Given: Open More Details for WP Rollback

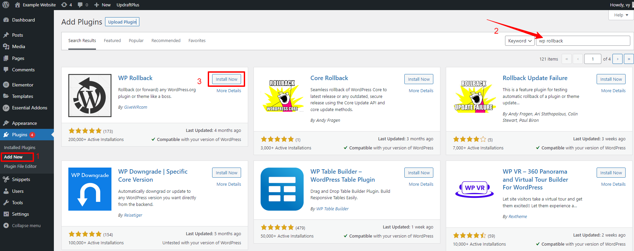Looking at the screenshot, I should pos(229,91).
